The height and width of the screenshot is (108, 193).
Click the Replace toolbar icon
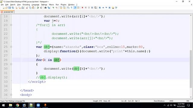[49, 8]
